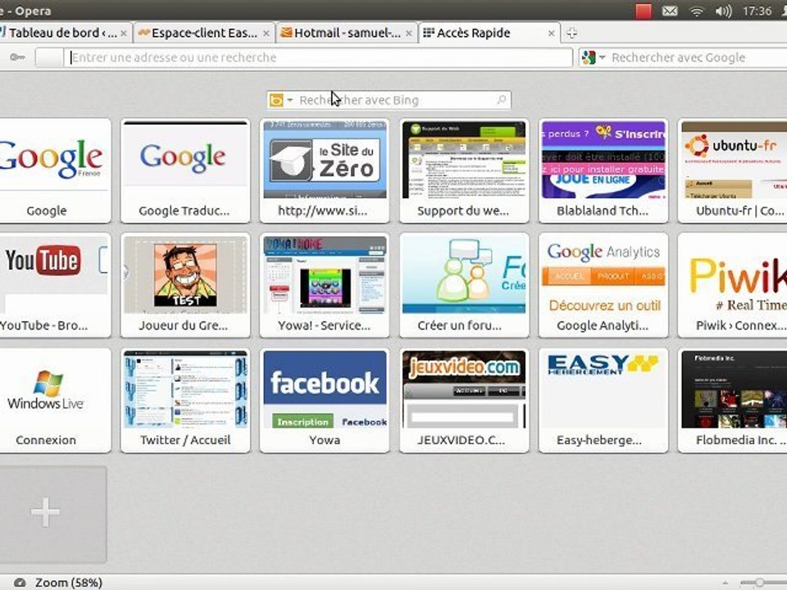Click the password wand key icon
This screenshot has height=590, width=787.
click(x=17, y=57)
